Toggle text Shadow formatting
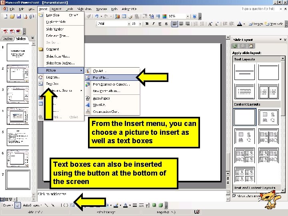Viewport: 288px width, 216px height. click(166, 24)
